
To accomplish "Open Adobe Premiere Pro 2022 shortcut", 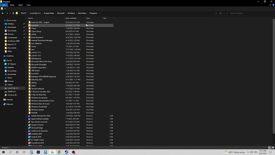I will pyautogui.click(x=41, y=116).
